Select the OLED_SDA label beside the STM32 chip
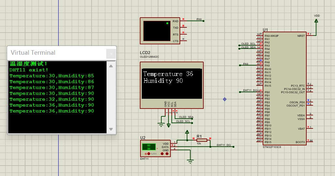This screenshot has height=176, width=335. [248, 48]
